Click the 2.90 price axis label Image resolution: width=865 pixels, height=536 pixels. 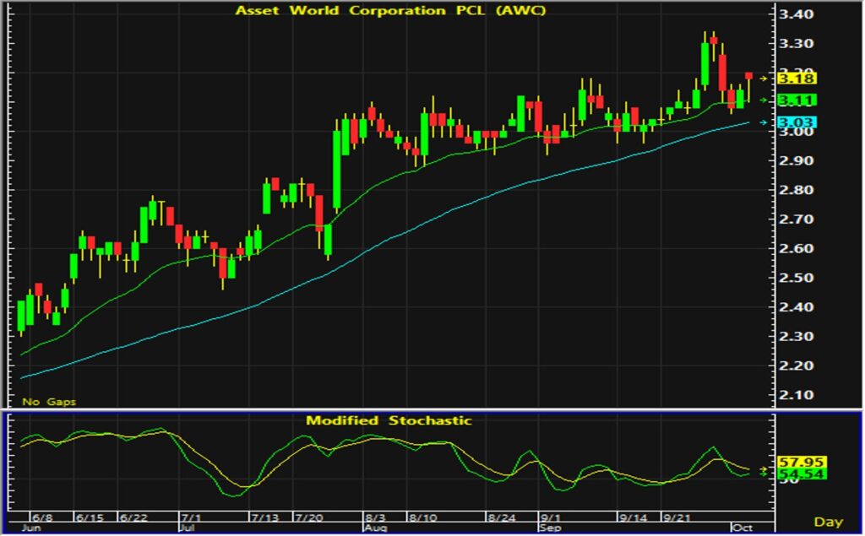pyautogui.click(x=795, y=161)
